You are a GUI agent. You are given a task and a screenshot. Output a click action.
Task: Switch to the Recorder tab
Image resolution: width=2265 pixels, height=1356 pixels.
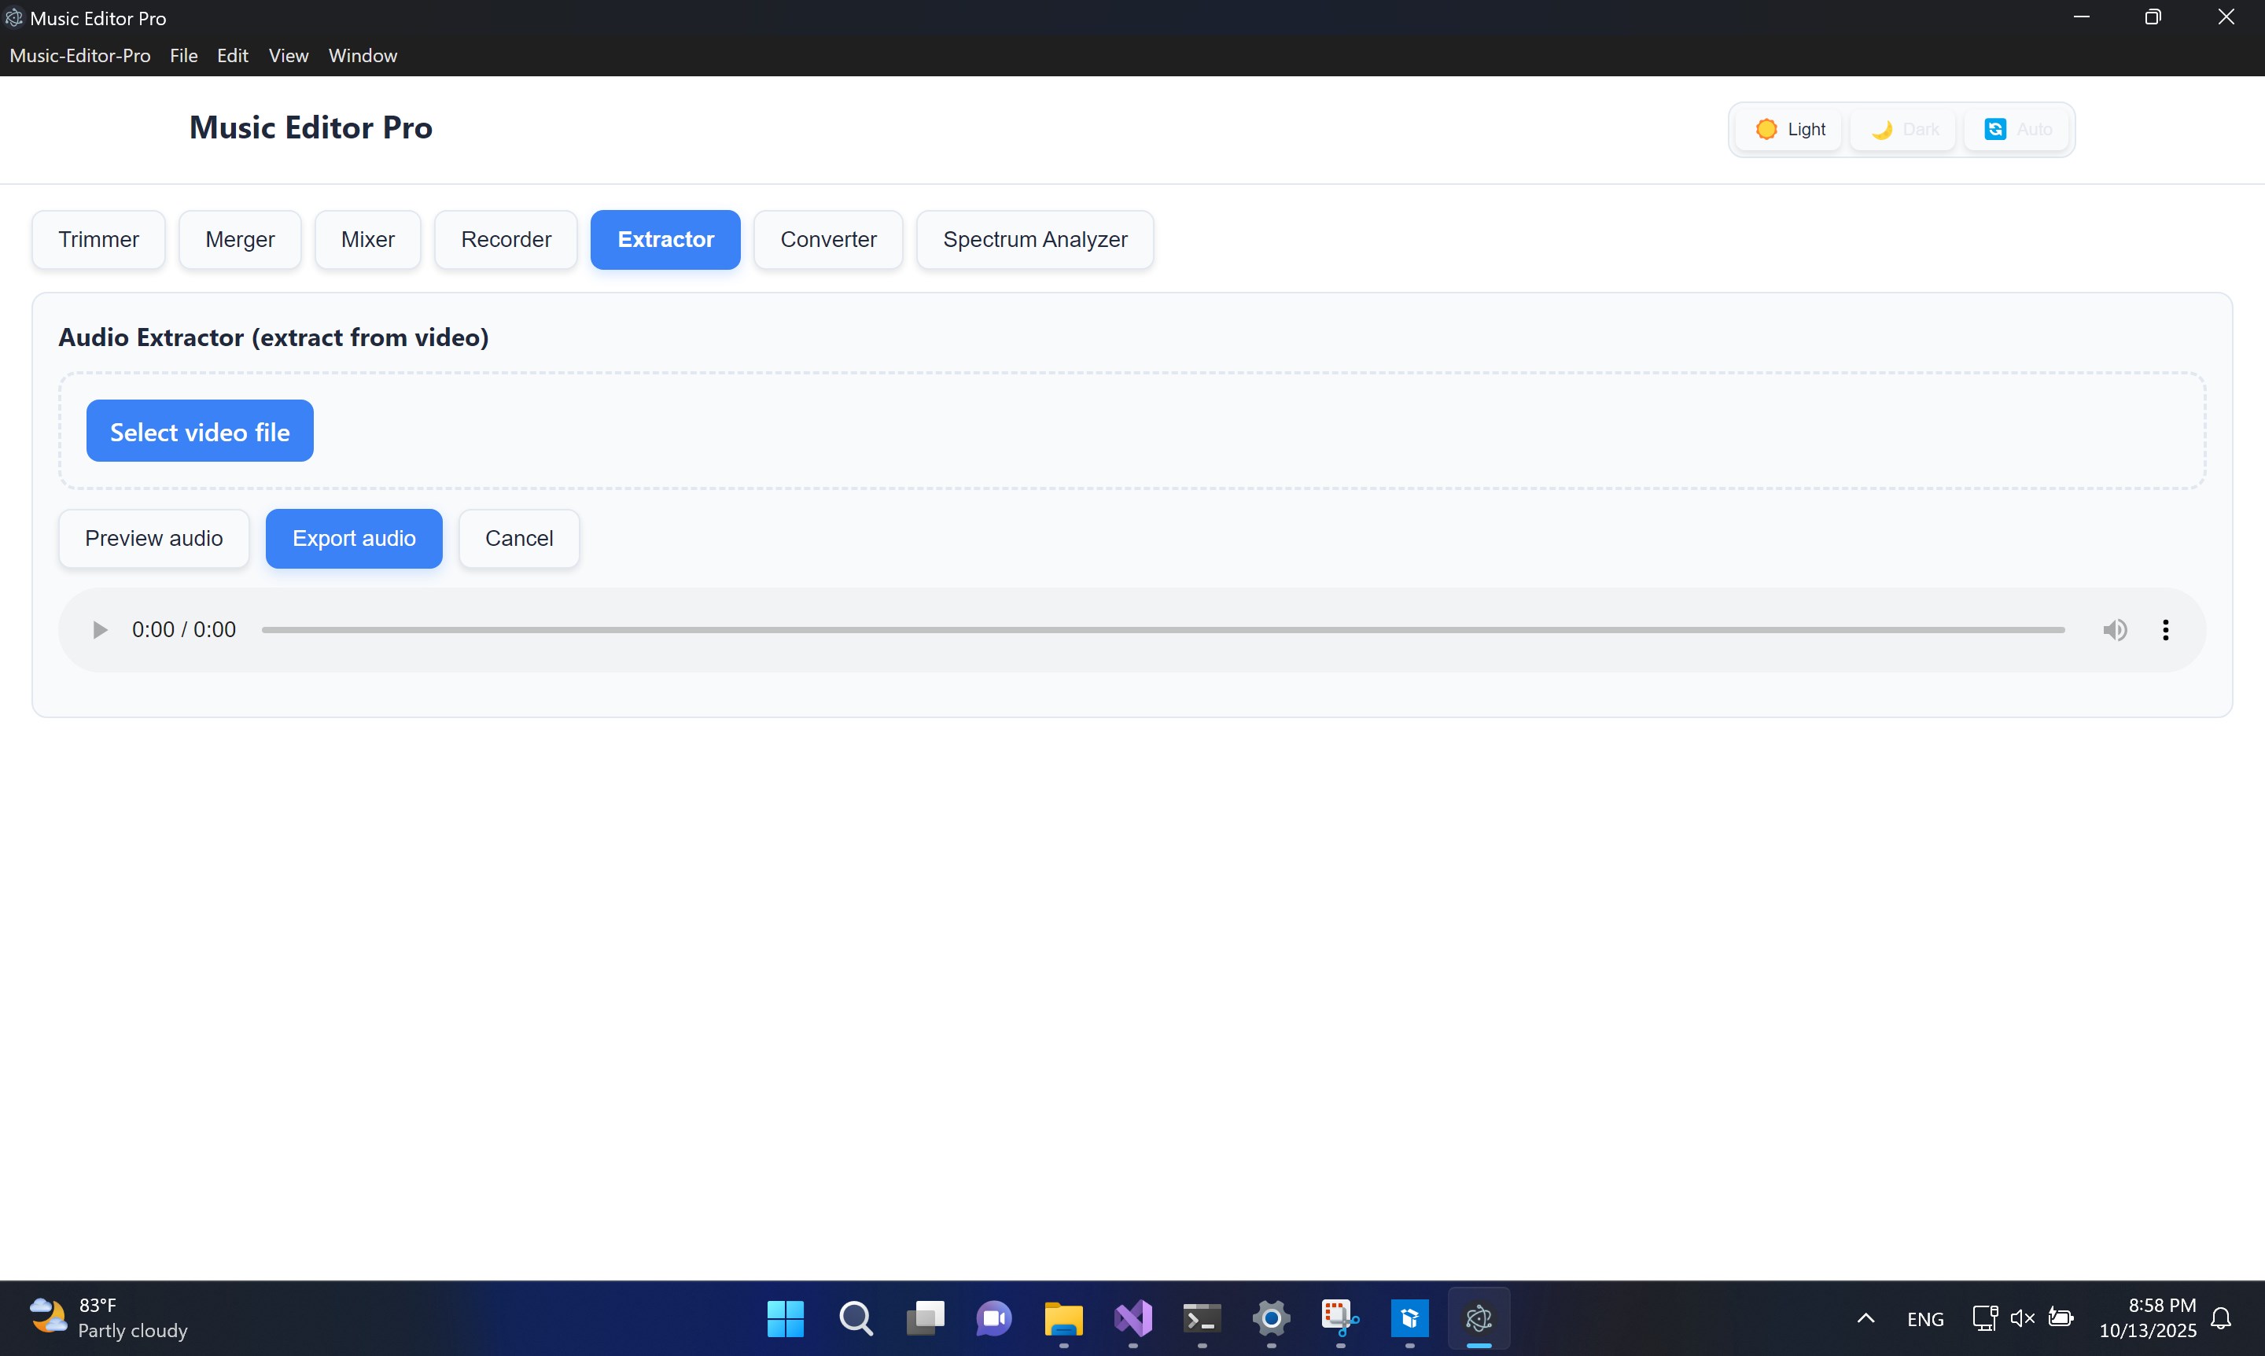[506, 239]
